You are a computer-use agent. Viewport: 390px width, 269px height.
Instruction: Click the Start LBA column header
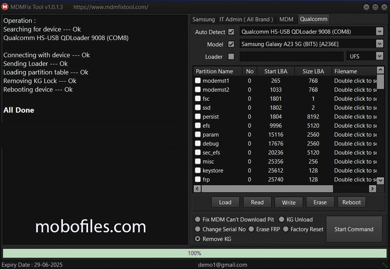pyautogui.click(x=276, y=71)
